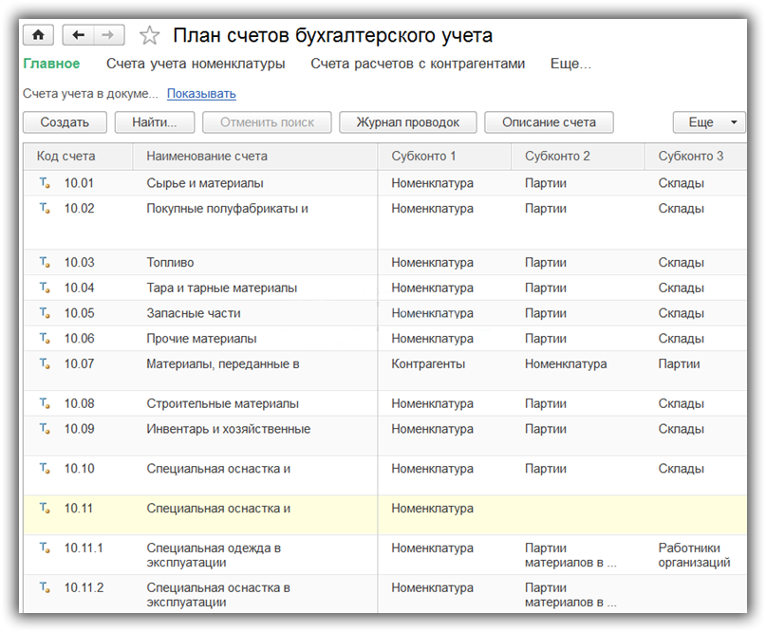
Task: Click Номенклатура in Субконто 2 of row 10.07
Action: [566, 363]
